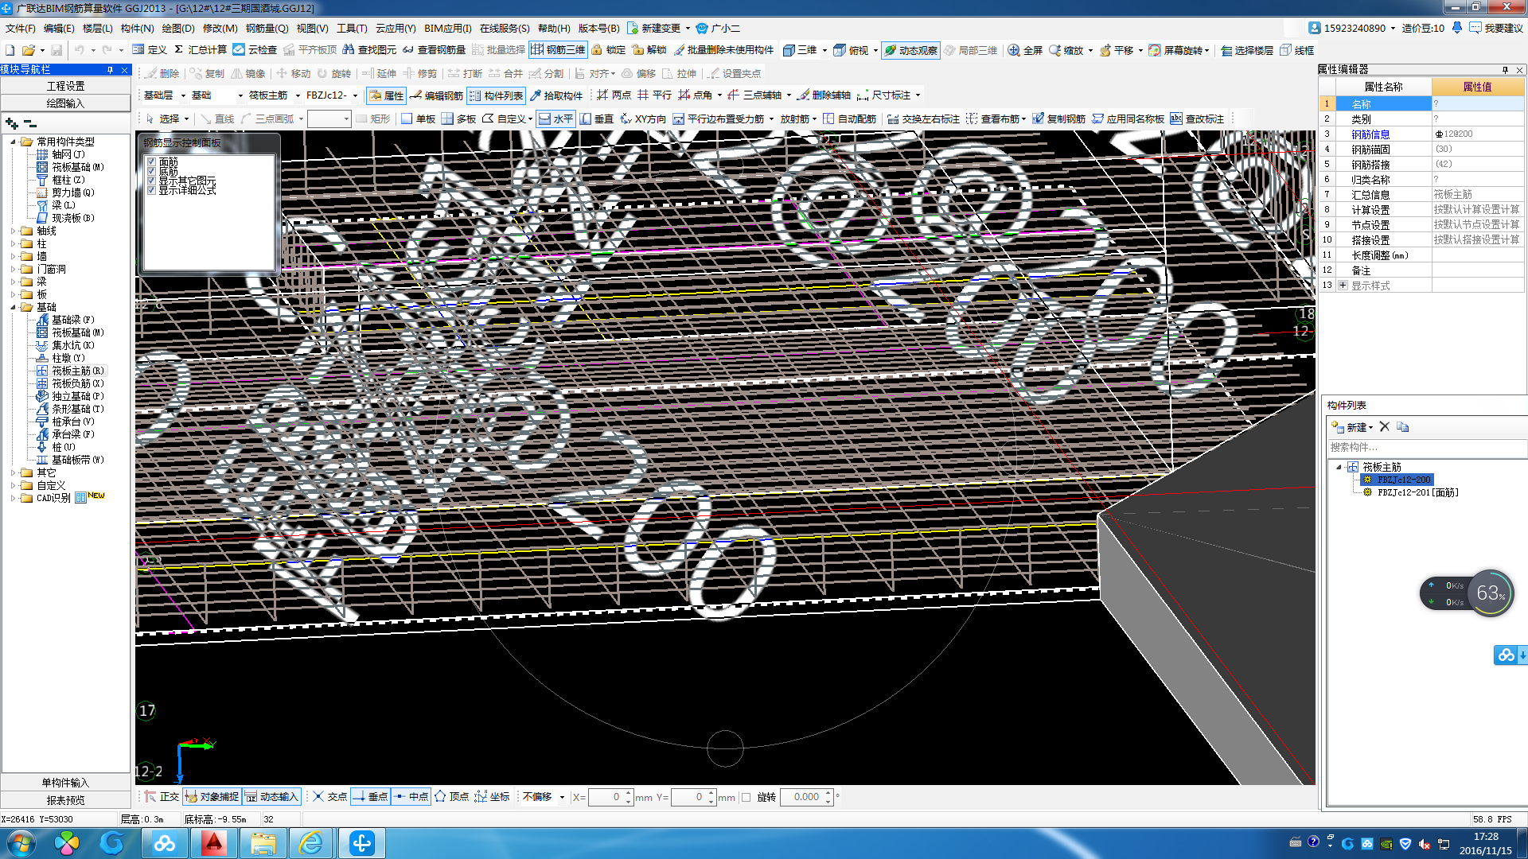The height and width of the screenshot is (859, 1528).
Task: Click 查找图元 find element tool
Action: (369, 49)
